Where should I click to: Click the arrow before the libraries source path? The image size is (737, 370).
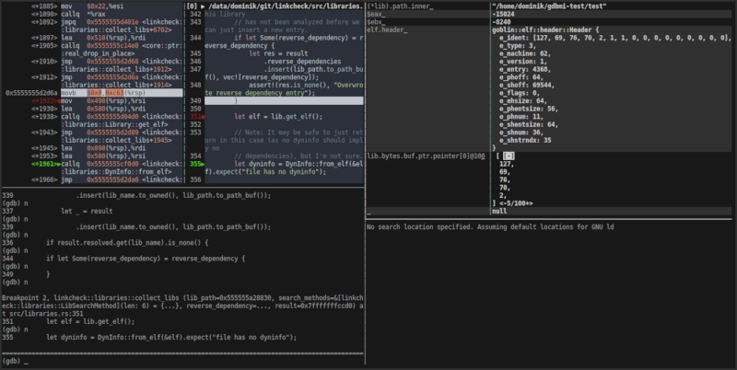(x=203, y=6)
